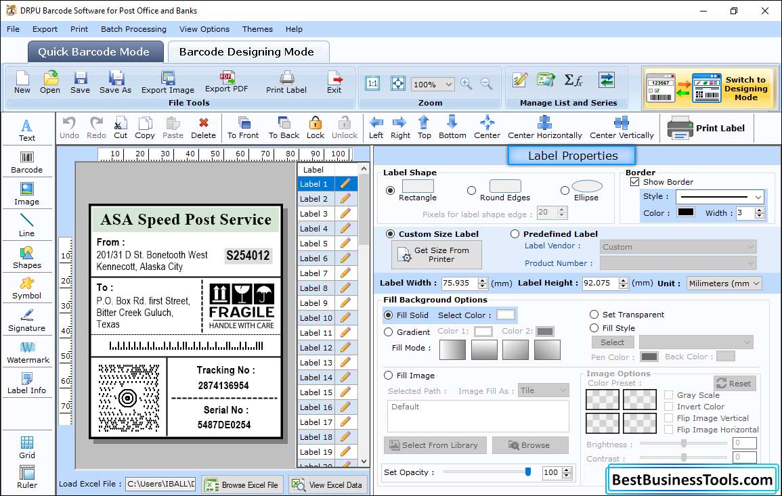Image resolution: width=782 pixels, height=496 pixels.
Task: Pick border Color black swatch
Action: 686,212
